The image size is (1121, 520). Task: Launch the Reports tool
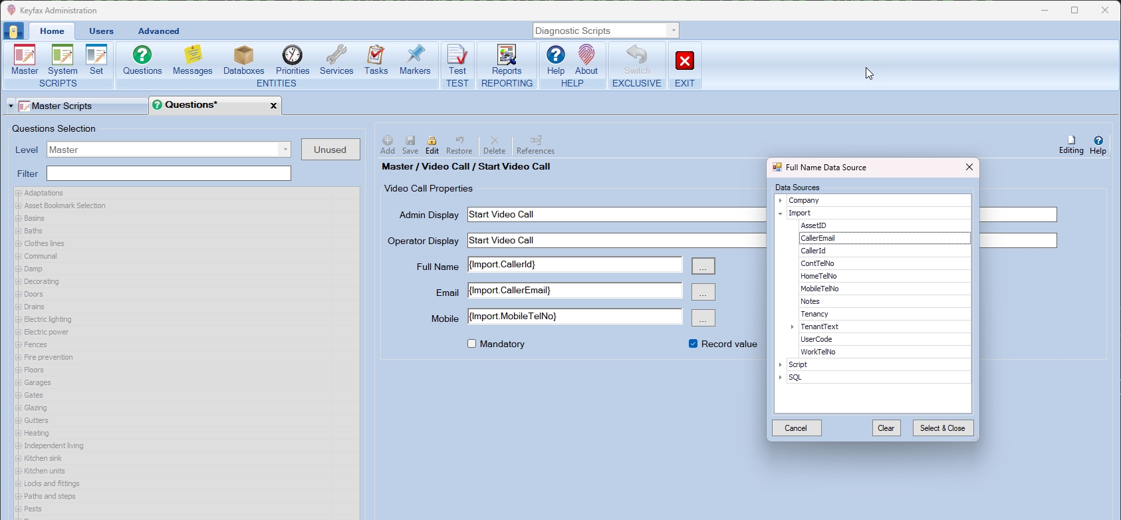pyautogui.click(x=507, y=60)
